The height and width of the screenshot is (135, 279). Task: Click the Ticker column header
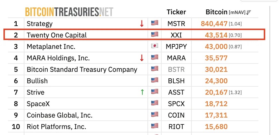coord(176,12)
